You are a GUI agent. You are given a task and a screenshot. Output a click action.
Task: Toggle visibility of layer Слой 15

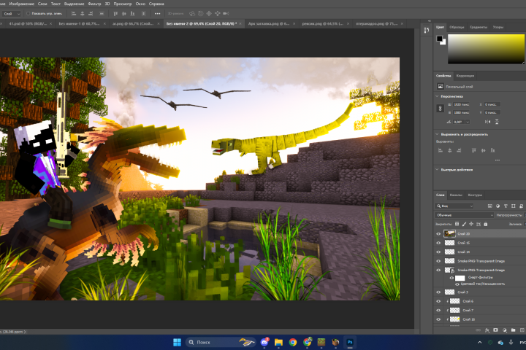click(438, 242)
